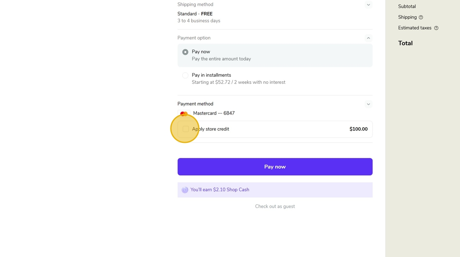Click the help icon beside Shipping
Screen dimensions: 460x257
click(421, 17)
